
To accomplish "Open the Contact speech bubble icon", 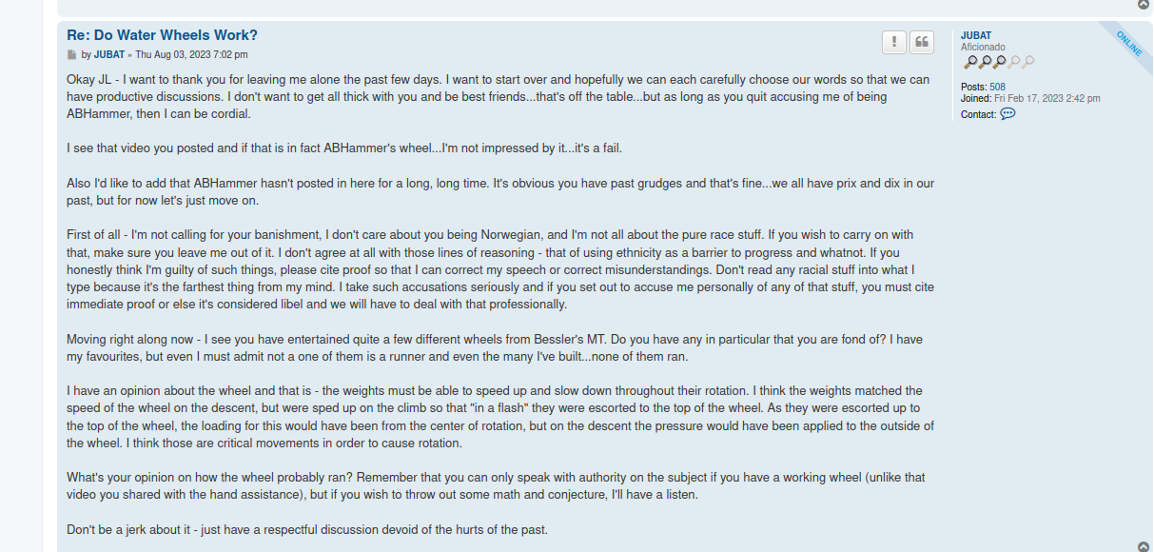I will [x=1007, y=113].
